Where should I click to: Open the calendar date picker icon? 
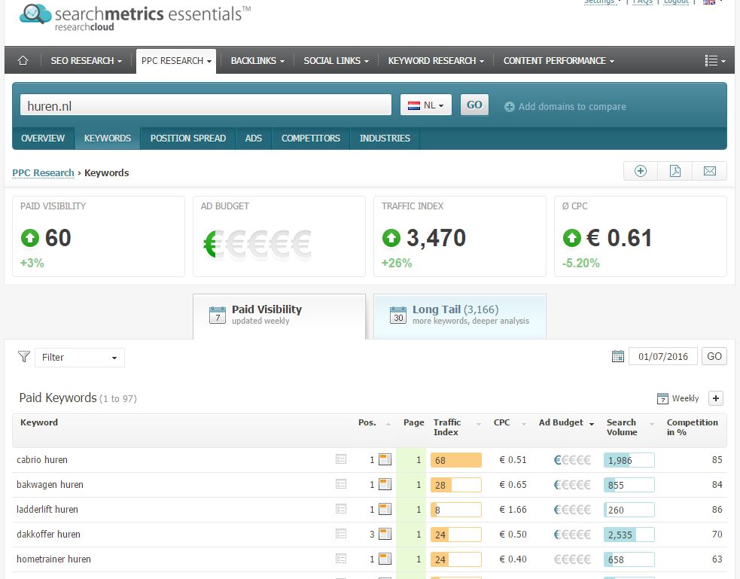click(x=618, y=356)
